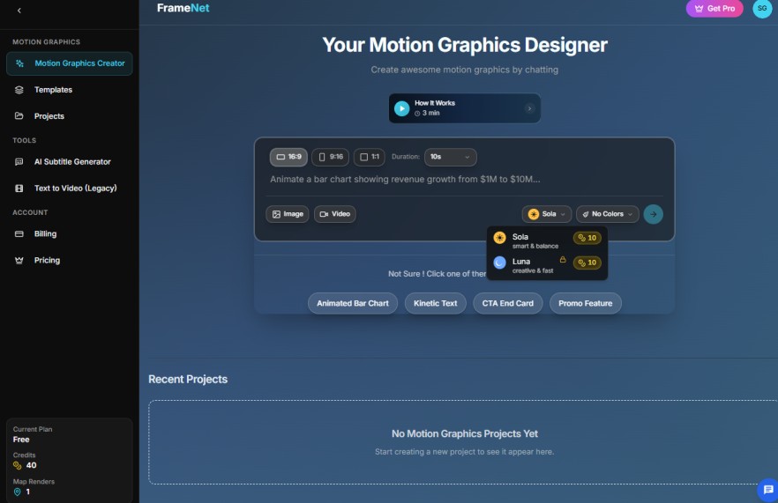Click the send arrow button

(x=653, y=214)
